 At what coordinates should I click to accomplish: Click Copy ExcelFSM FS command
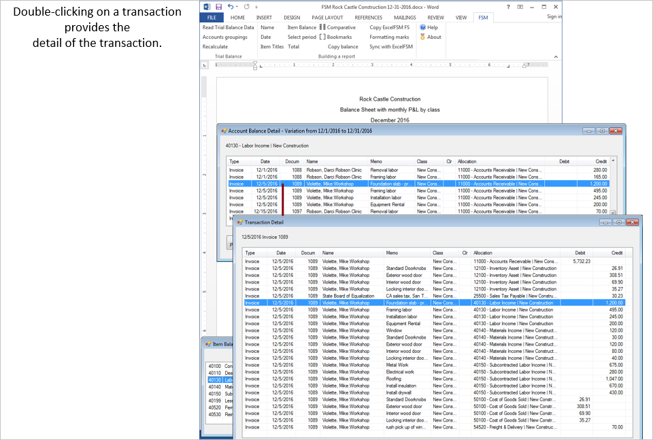[x=389, y=27]
